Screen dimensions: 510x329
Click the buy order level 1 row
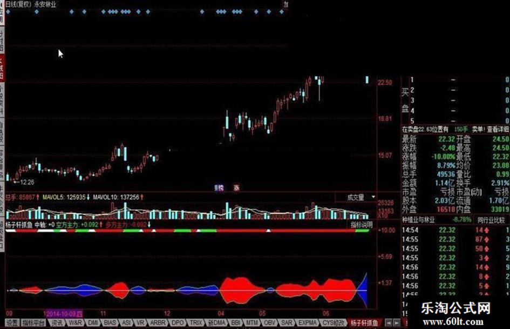(x=459, y=80)
